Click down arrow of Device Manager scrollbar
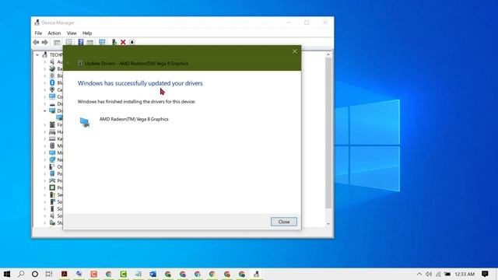 [328, 224]
